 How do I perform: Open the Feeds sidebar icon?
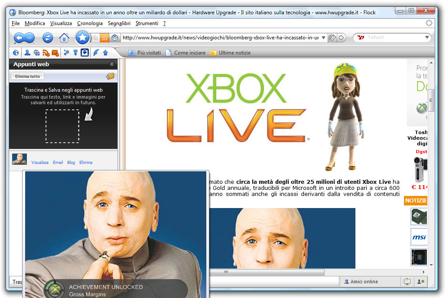pos(46,52)
